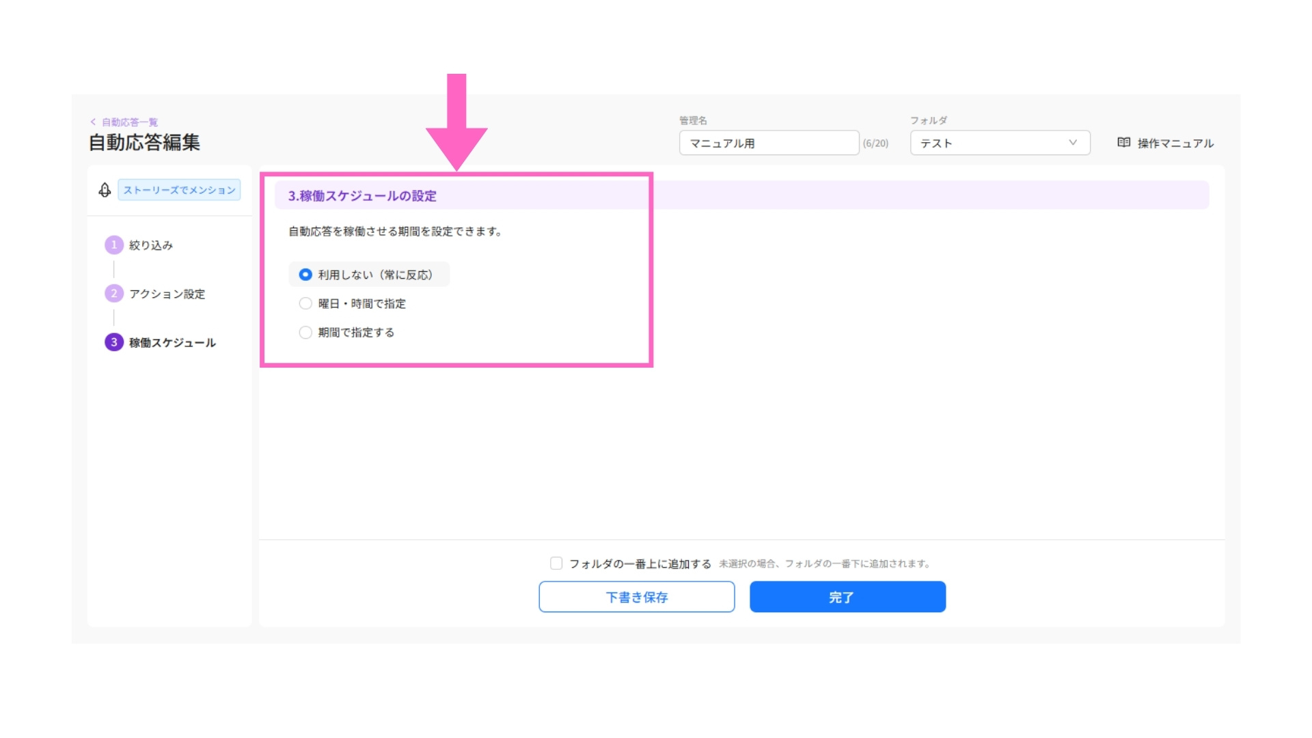Go back to 自動応答一覧 list
This screenshot has height=738, width=1312.
(x=124, y=122)
